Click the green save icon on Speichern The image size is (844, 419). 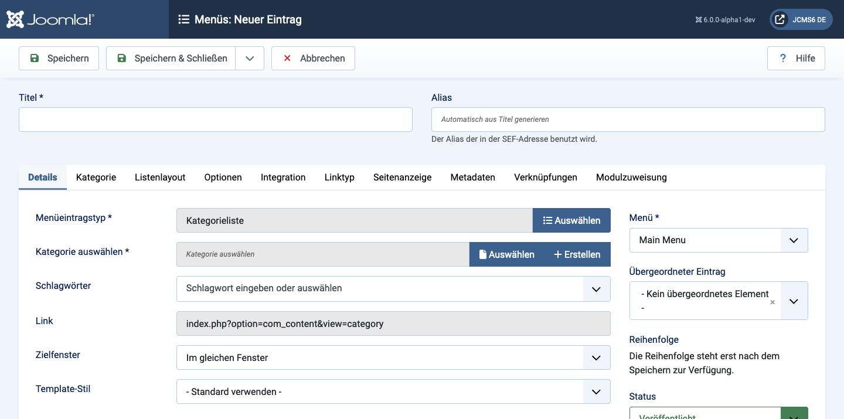[x=35, y=58]
